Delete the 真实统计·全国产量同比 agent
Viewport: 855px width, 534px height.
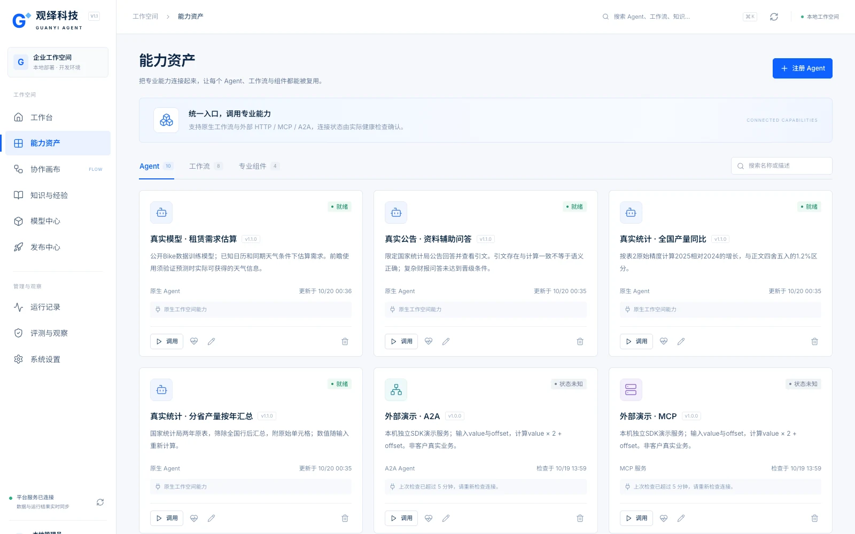click(x=814, y=341)
